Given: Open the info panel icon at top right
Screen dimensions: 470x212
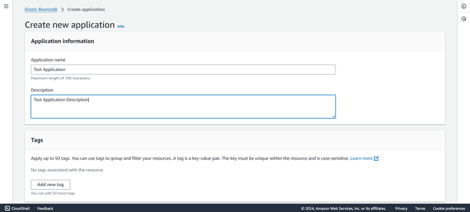Looking at the screenshot, I should [x=464, y=6].
